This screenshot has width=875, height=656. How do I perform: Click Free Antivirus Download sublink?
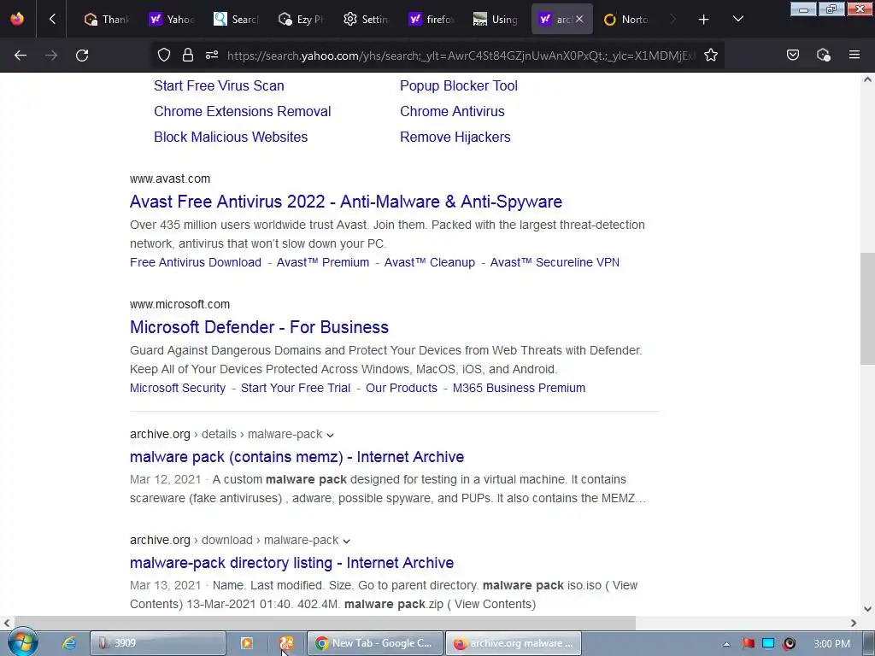pos(196,262)
